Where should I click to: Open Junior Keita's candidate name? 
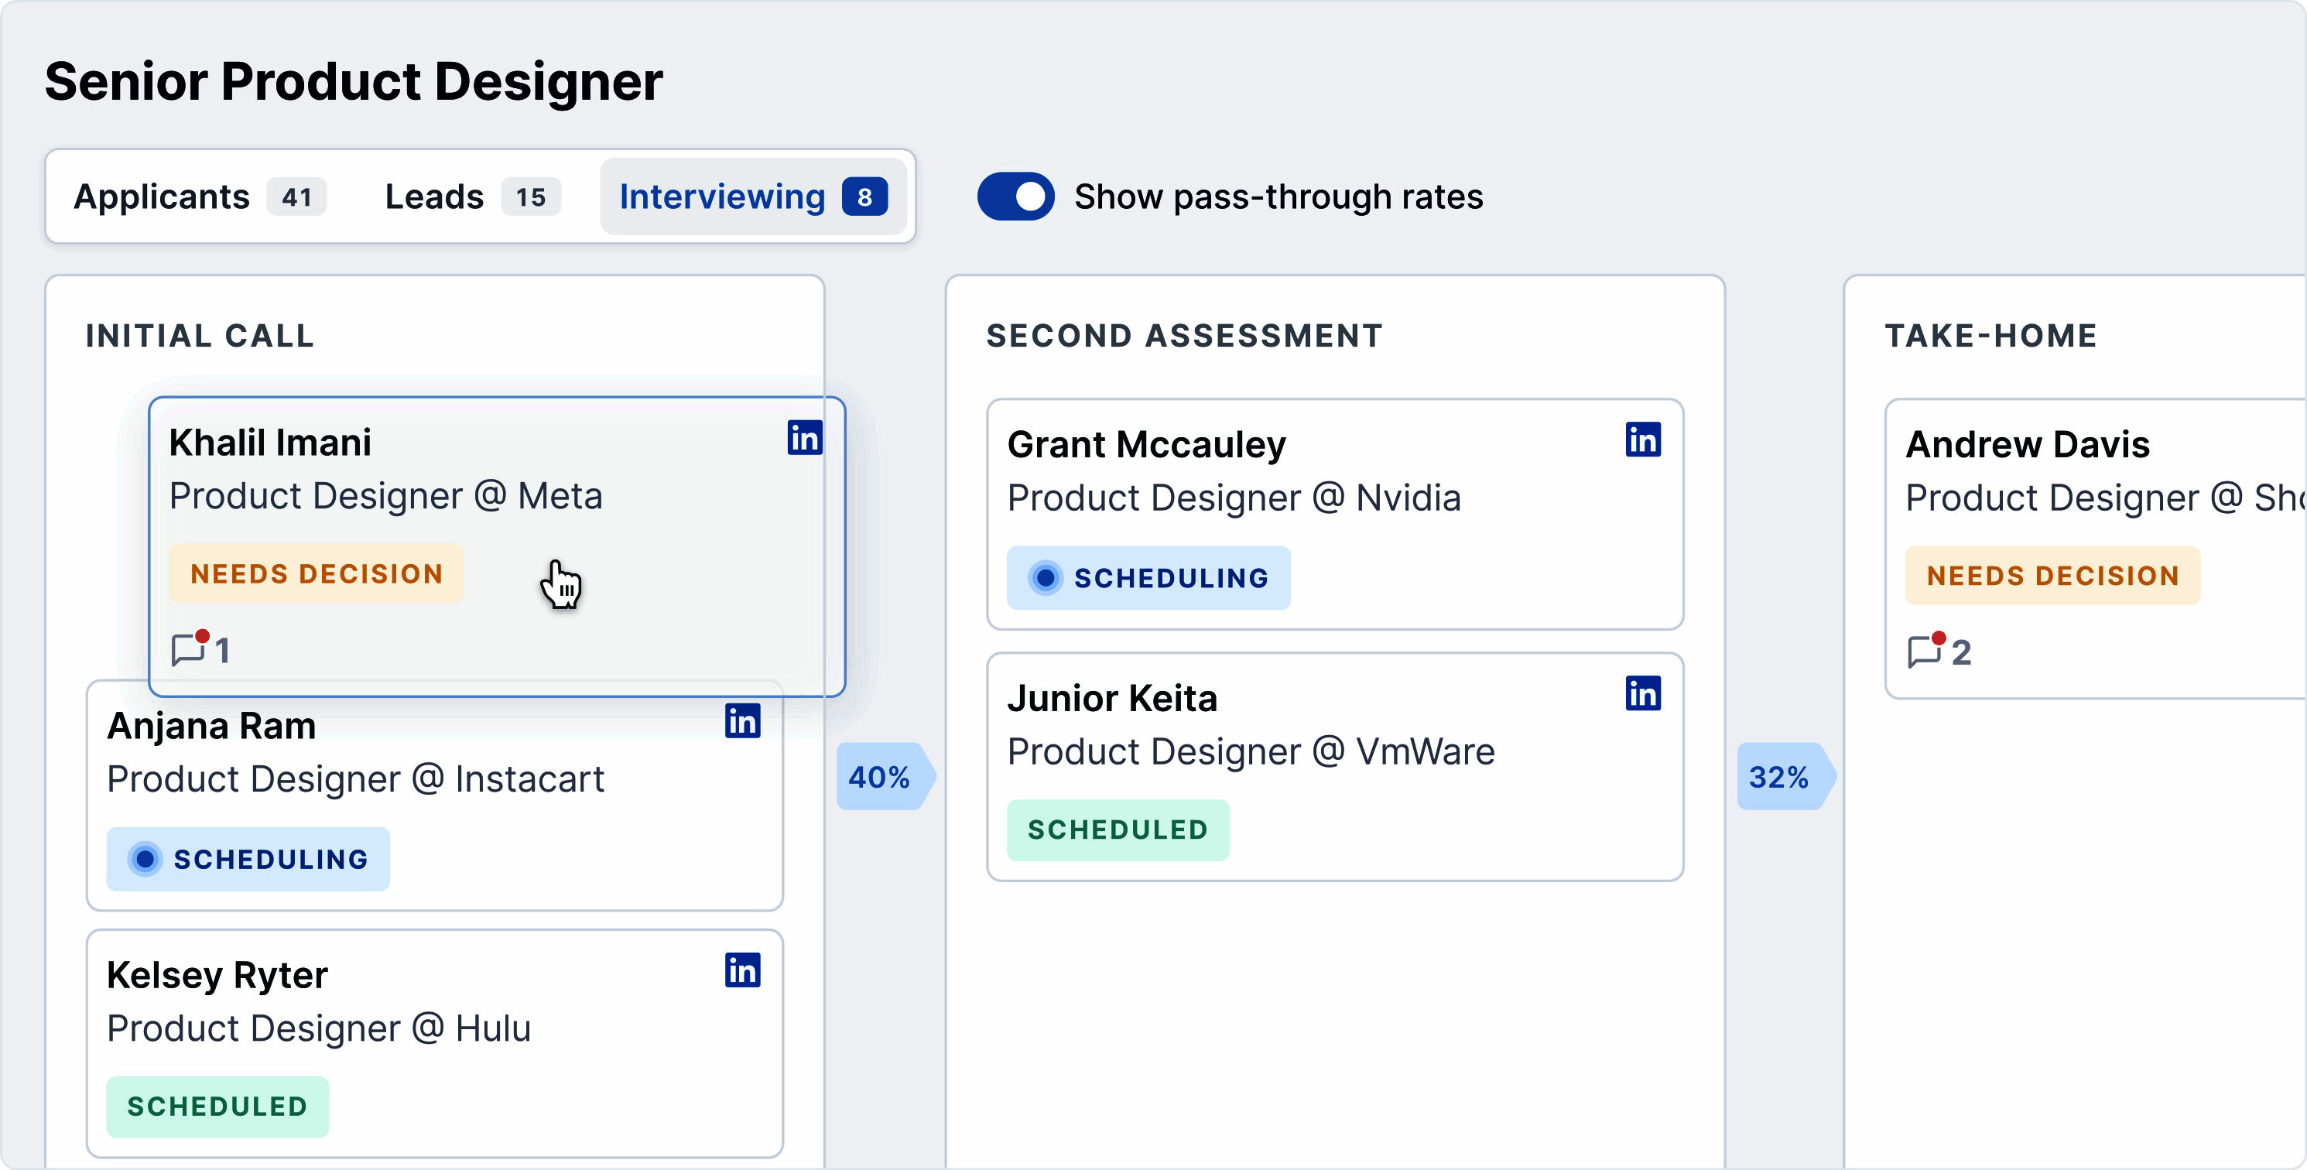click(x=1111, y=698)
